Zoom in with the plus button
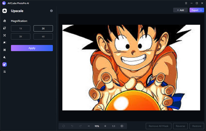The height and width of the screenshot is (131, 206). [x=105, y=126]
